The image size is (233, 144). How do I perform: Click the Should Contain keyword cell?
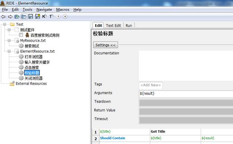click(125, 138)
